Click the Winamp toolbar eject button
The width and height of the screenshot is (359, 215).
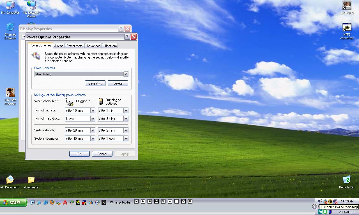[x=170, y=201]
